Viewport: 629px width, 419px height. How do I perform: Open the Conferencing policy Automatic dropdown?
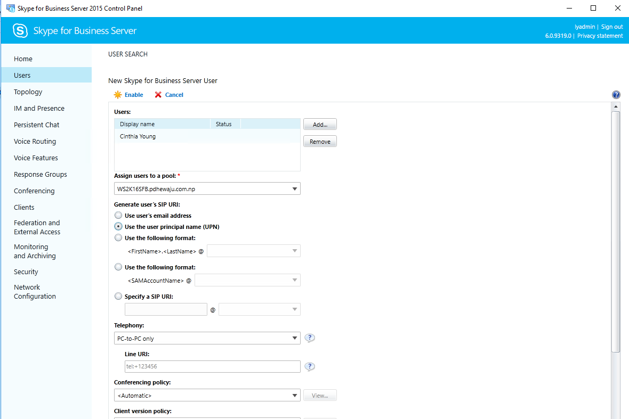[x=207, y=395]
